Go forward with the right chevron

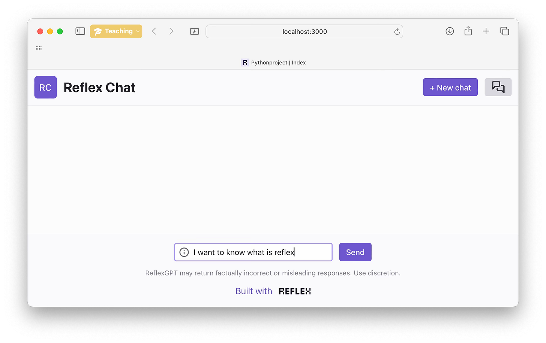point(171,31)
